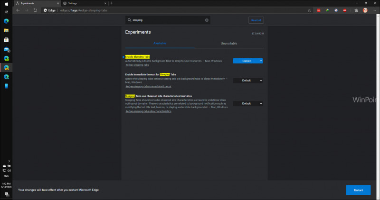Click the Experiments heading
Viewport: 380px width, 200px height.
click(138, 32)
